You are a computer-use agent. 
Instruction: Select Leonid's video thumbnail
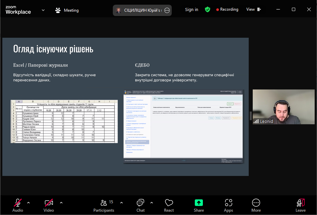284,107
